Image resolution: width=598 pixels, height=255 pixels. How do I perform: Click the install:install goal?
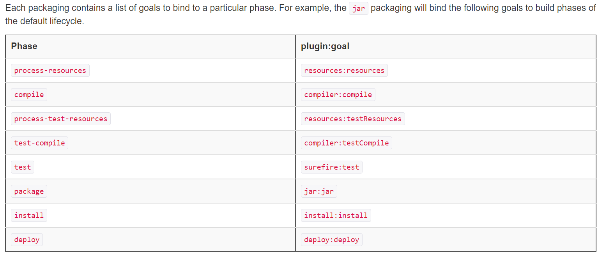pos(336,216)
